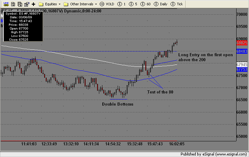Switch to the Daily interval
The width and height of the screenshot is (249, 157).
[x=163, y=4]
